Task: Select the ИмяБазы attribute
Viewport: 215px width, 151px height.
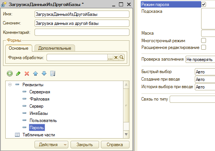Action: coord(39,113)
